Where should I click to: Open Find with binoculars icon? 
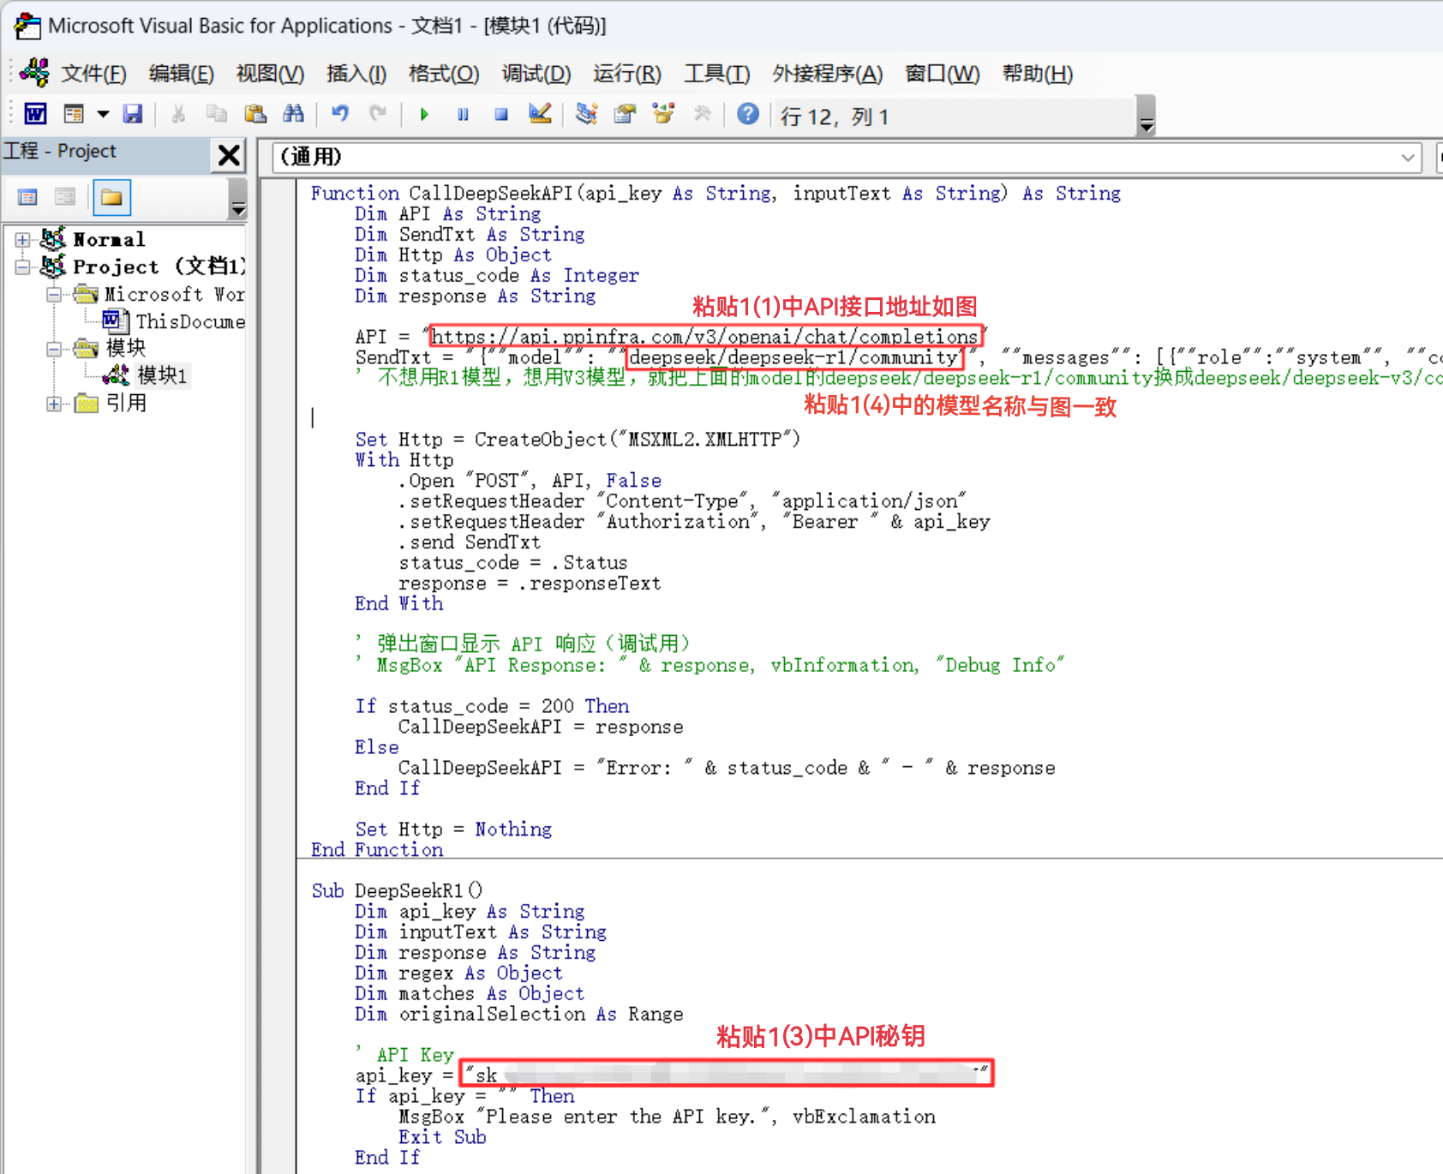click(x=294, y=114)
